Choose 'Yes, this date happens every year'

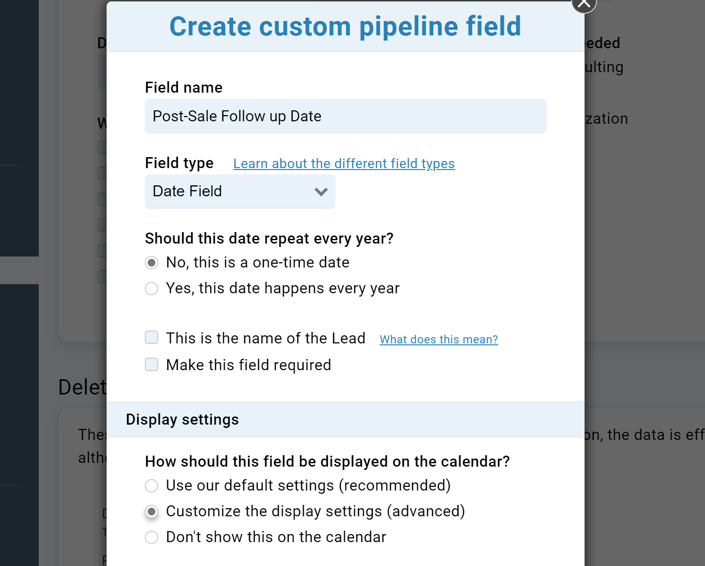click(x=152, y=288)
